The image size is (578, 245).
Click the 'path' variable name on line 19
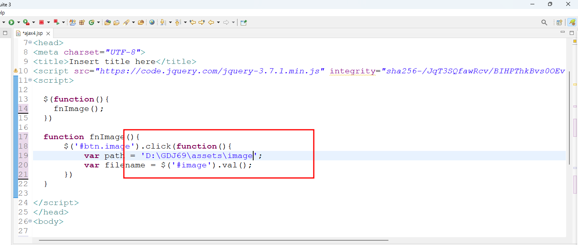115,156
